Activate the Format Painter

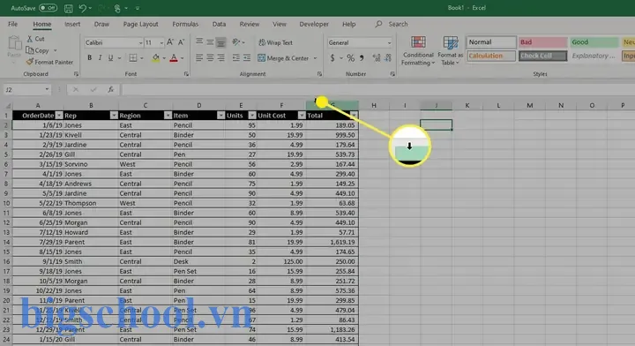(x=49, y=62)
